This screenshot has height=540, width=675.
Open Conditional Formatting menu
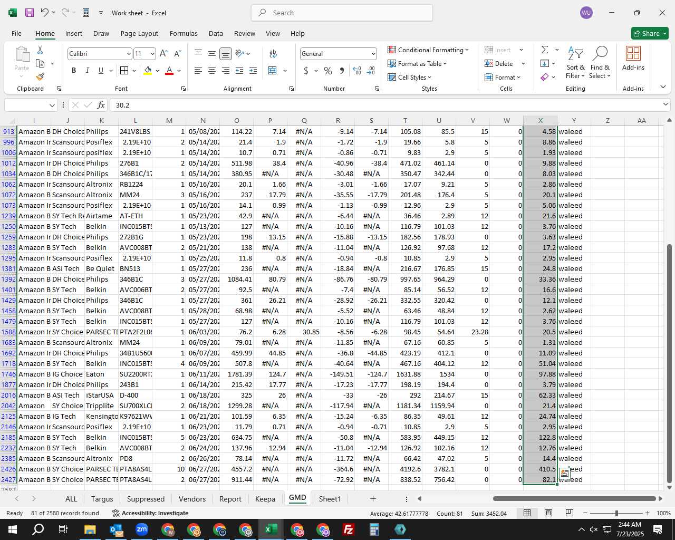428,50
